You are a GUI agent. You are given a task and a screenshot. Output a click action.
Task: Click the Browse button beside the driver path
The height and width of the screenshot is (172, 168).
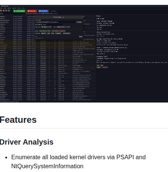(x=79, y=22)
